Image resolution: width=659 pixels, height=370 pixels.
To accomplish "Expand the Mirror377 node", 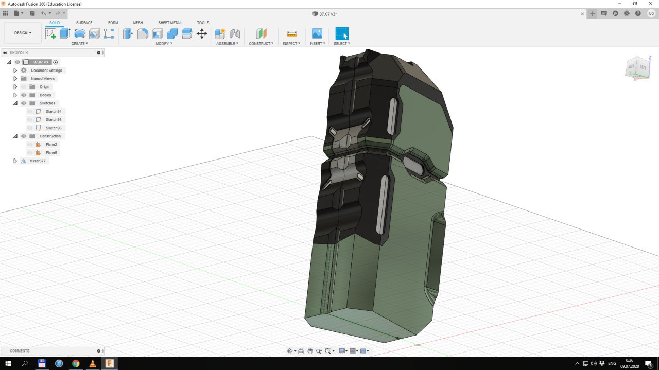I will (x=15, y=161).
